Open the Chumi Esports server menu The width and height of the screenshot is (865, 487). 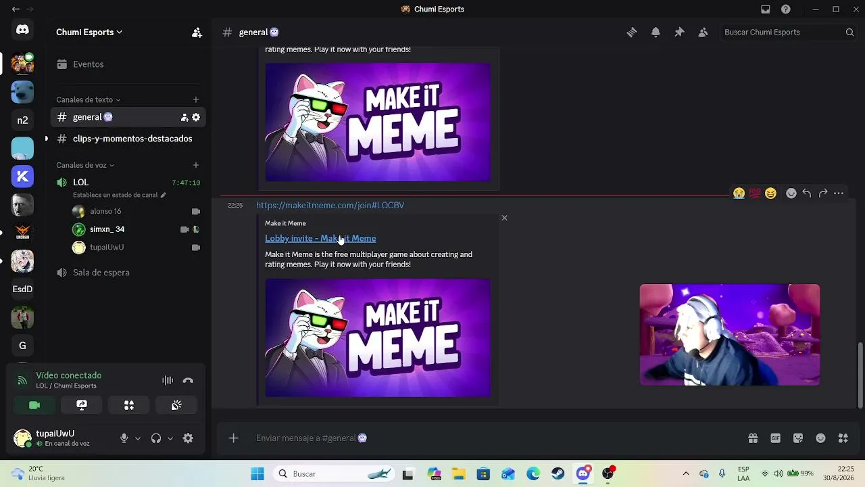pos(89,32)
